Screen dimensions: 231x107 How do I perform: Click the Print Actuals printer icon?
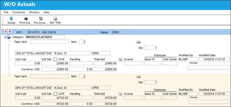click(26, 18)
